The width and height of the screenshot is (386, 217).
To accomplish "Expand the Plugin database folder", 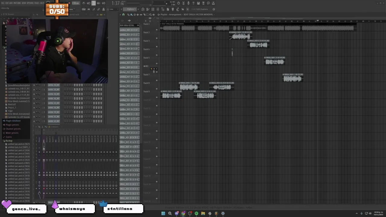I will (13, 121).
